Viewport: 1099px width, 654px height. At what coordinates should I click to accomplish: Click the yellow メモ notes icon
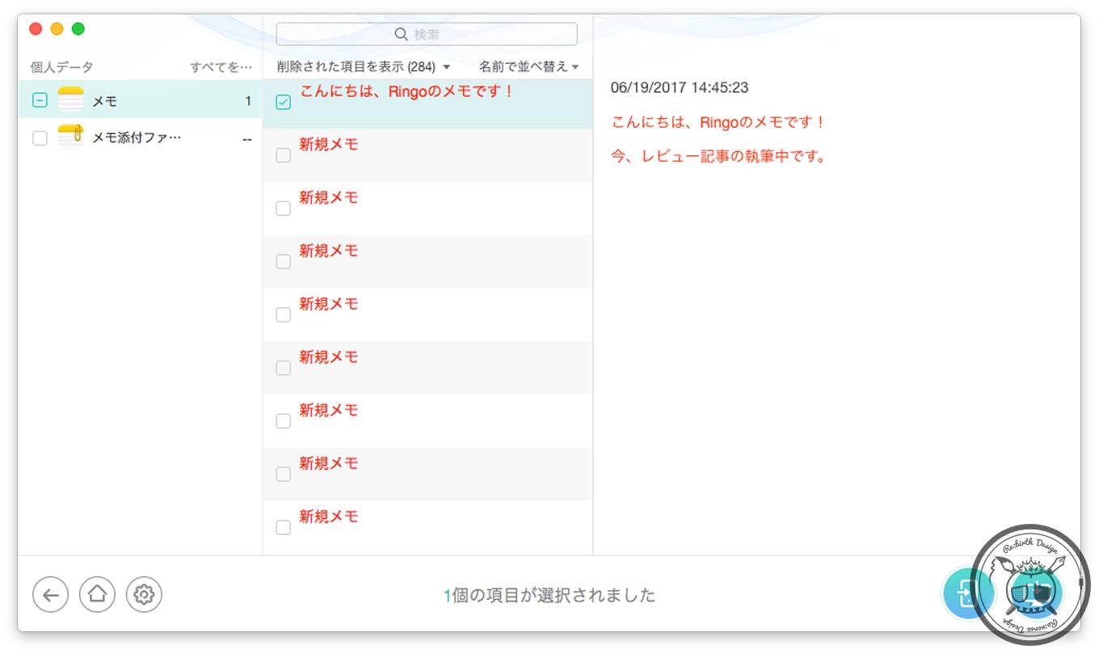coord(71,100)
